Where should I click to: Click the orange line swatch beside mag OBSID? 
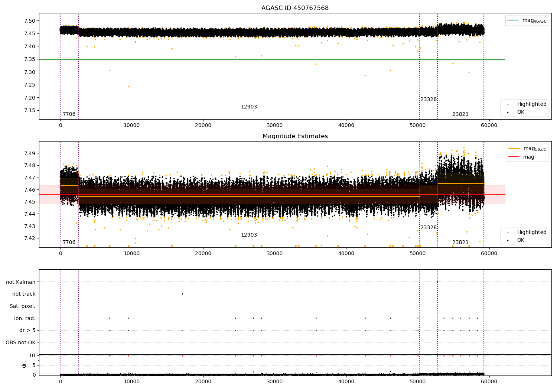514,149
